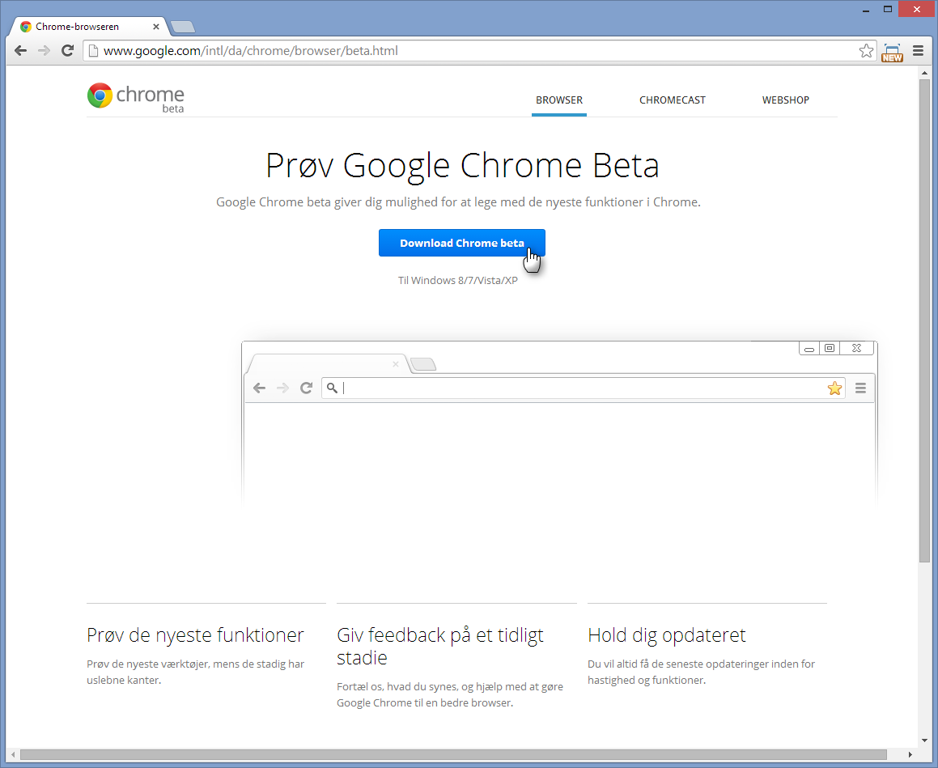
Task: Open the Chrome hamburger menu
Action: 918,51
